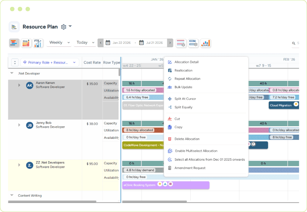
Task: Click the square badge on eClinic Booking System
Action: click(x=170, y=184)
